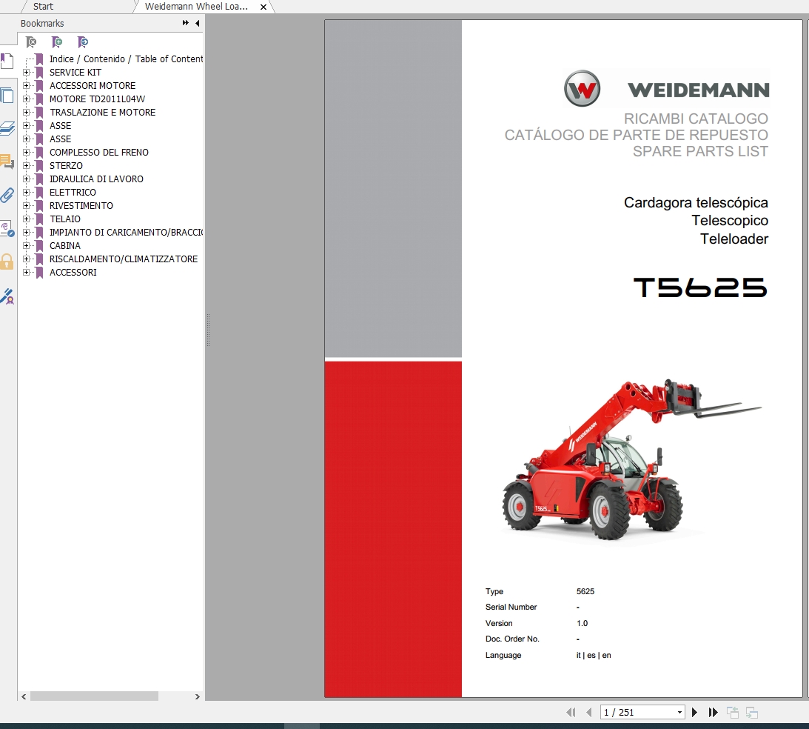This screenshot has height=729, width=809.
Task: Open the Thumbnails panel
Action: 7,96
